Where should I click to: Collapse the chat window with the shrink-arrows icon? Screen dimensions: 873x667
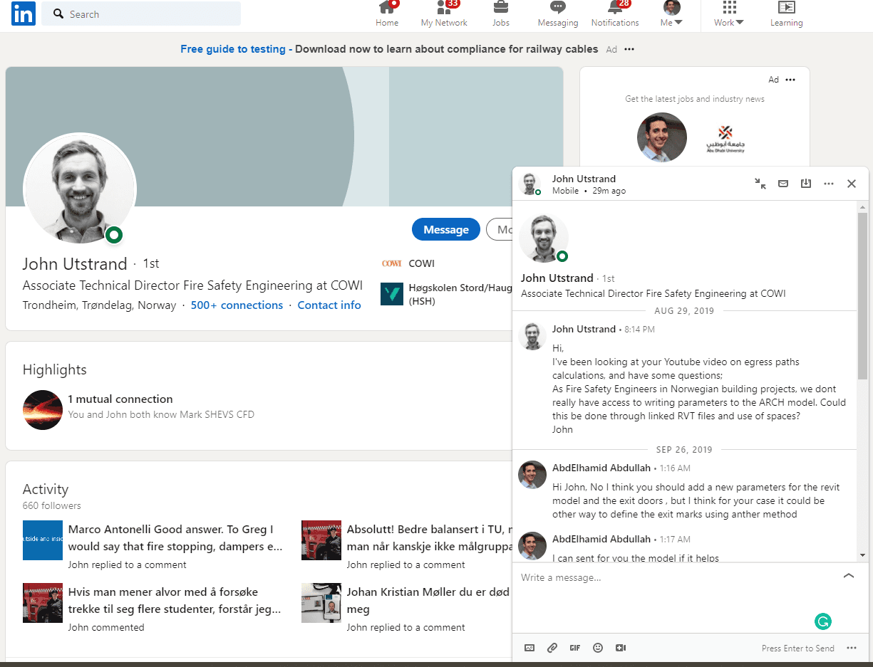(760, 184)
